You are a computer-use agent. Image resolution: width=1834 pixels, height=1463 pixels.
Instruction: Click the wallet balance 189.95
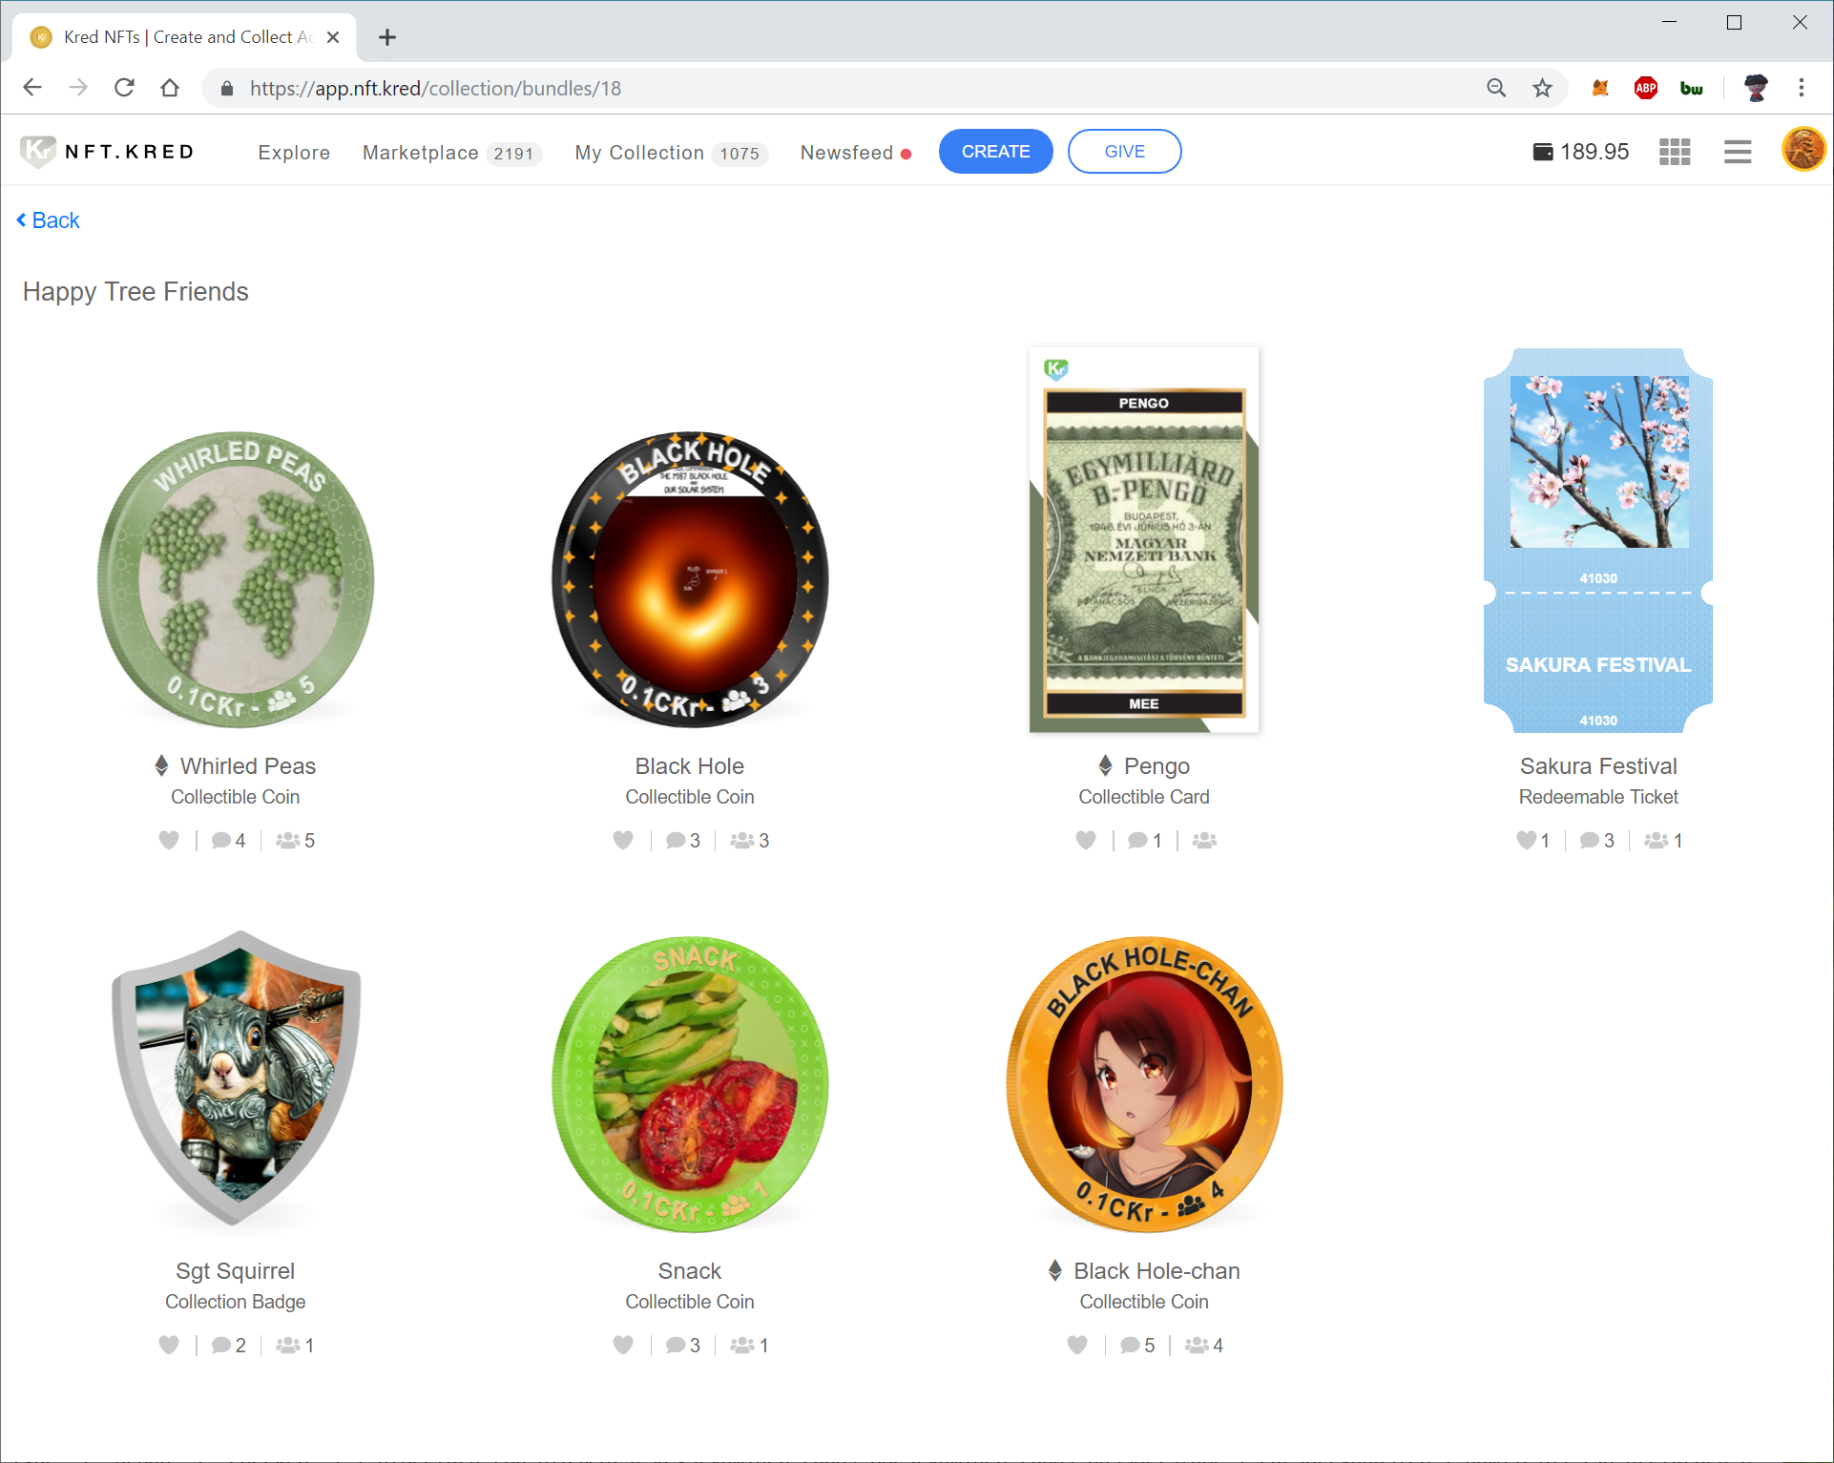pyautogui.click(x=1581, y=152)
